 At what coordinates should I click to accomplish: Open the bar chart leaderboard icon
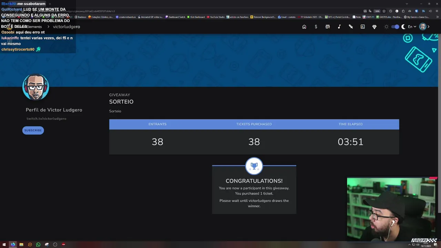coord(362,27)
